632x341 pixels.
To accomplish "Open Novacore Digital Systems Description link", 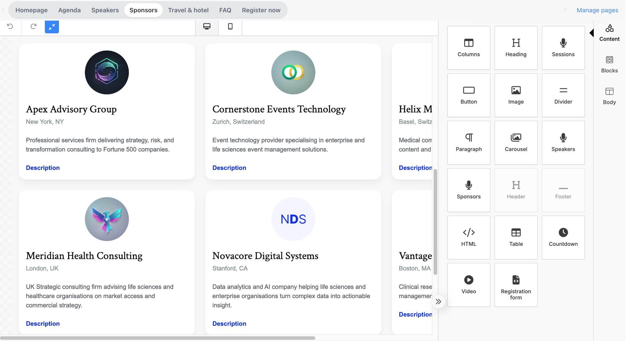I will (229, 324).
